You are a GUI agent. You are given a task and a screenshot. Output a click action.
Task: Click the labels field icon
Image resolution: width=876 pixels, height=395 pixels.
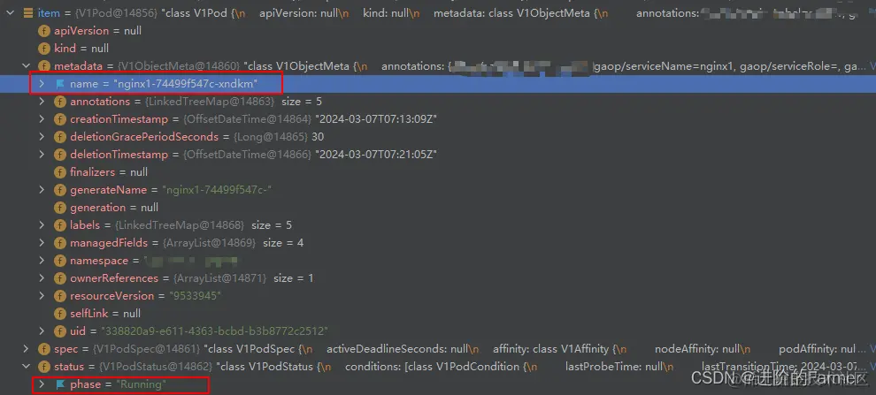click(60, 225)
